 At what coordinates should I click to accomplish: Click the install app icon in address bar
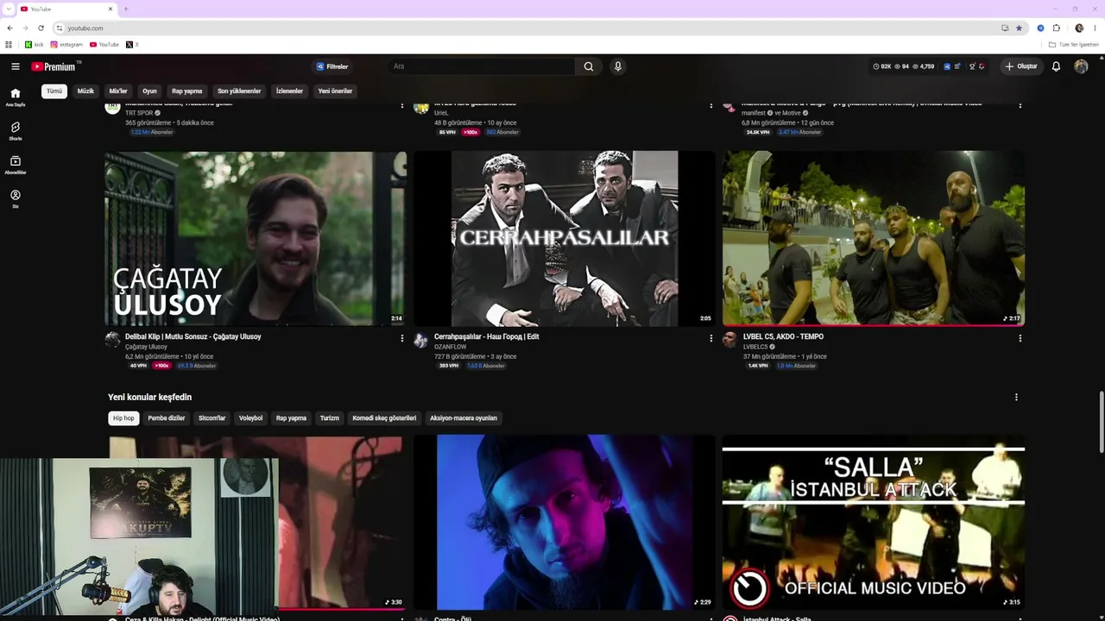click(1005, 28)
